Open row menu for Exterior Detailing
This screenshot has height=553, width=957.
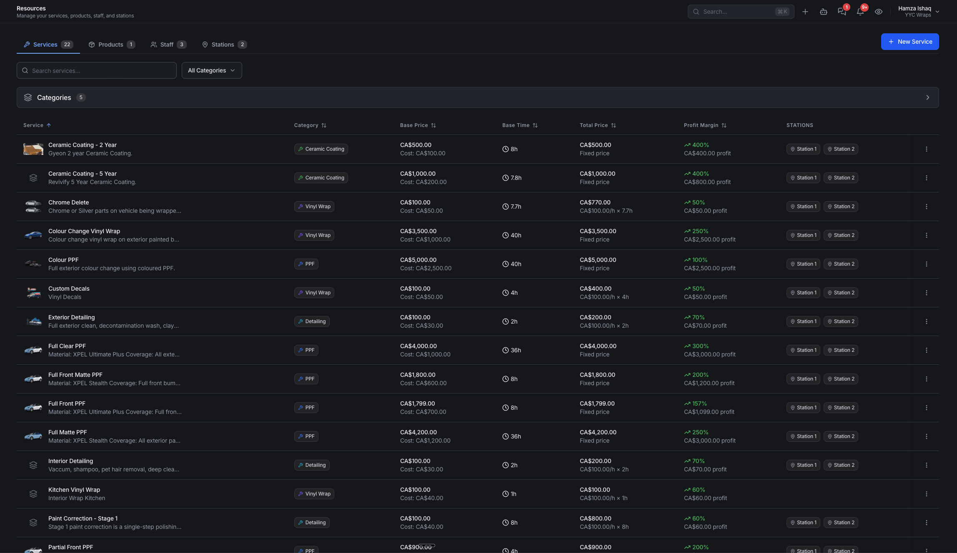[927, 321]
